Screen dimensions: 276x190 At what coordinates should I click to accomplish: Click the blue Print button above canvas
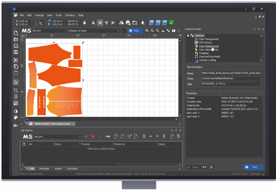[x=135, y=31]
